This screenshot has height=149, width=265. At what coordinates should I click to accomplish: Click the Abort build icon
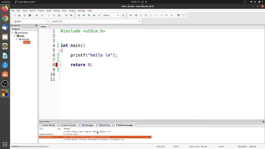(x=99, y=15)
